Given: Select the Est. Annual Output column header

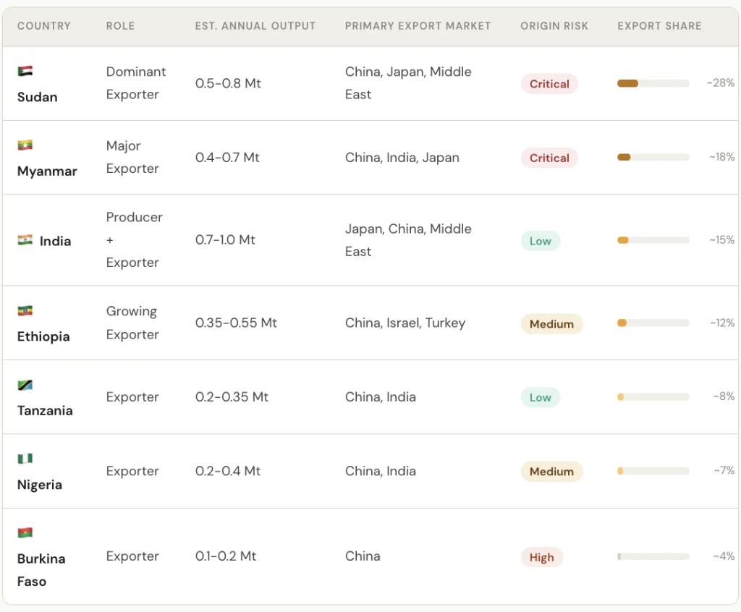Looking at the screenshot, I should 255,26.
